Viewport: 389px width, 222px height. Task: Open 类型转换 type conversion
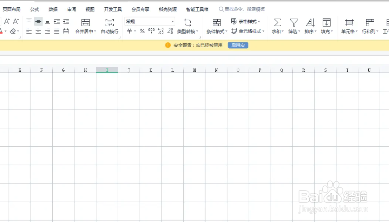point(187,26)
